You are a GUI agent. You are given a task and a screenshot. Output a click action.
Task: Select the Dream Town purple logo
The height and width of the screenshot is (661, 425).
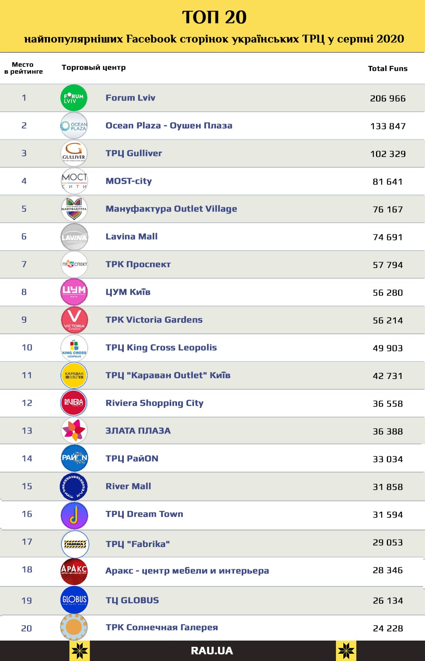74,515
